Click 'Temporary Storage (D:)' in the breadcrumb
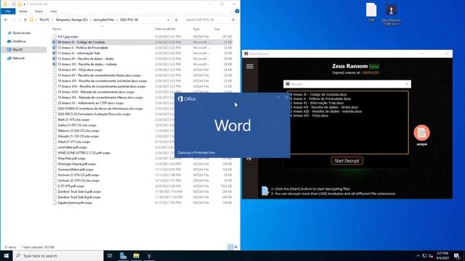 72,20
